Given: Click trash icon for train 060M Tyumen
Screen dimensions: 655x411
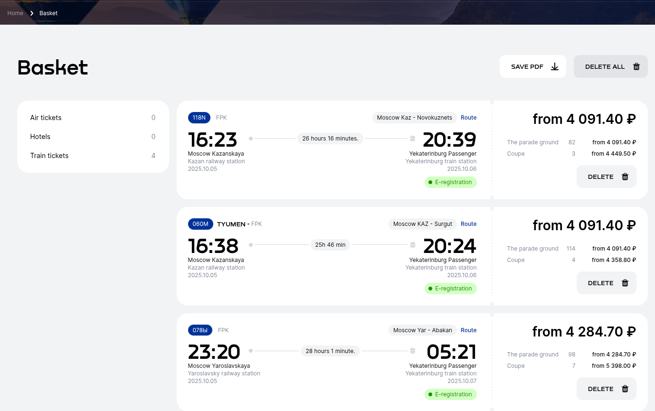Looking at the screenshot, I should point(625,283).
